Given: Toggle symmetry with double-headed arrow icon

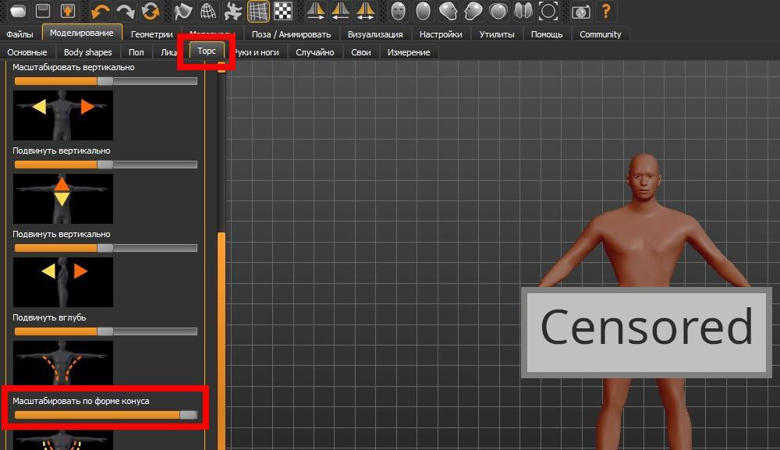Looking at the screenshot, I should coord(365,11).
